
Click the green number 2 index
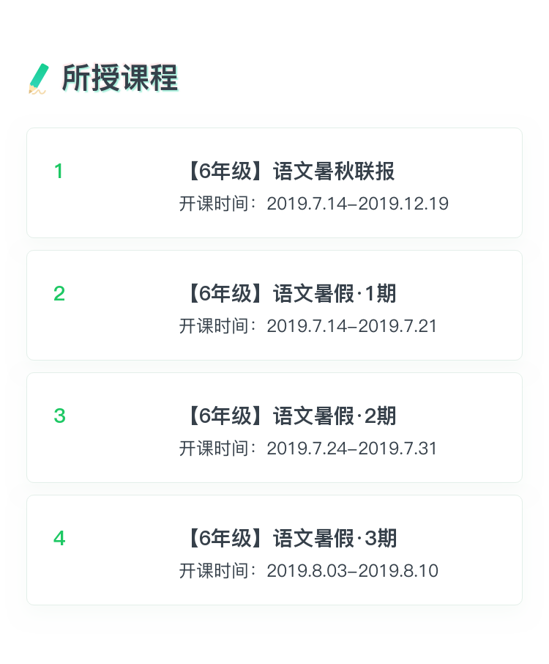click(59, 294)
